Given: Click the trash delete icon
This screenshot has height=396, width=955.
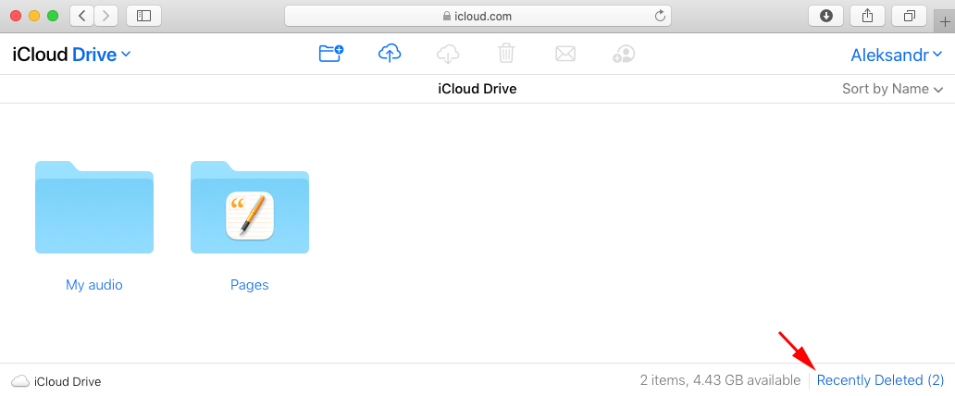Looking at the screenshot, I should click(x=505, y=54).
